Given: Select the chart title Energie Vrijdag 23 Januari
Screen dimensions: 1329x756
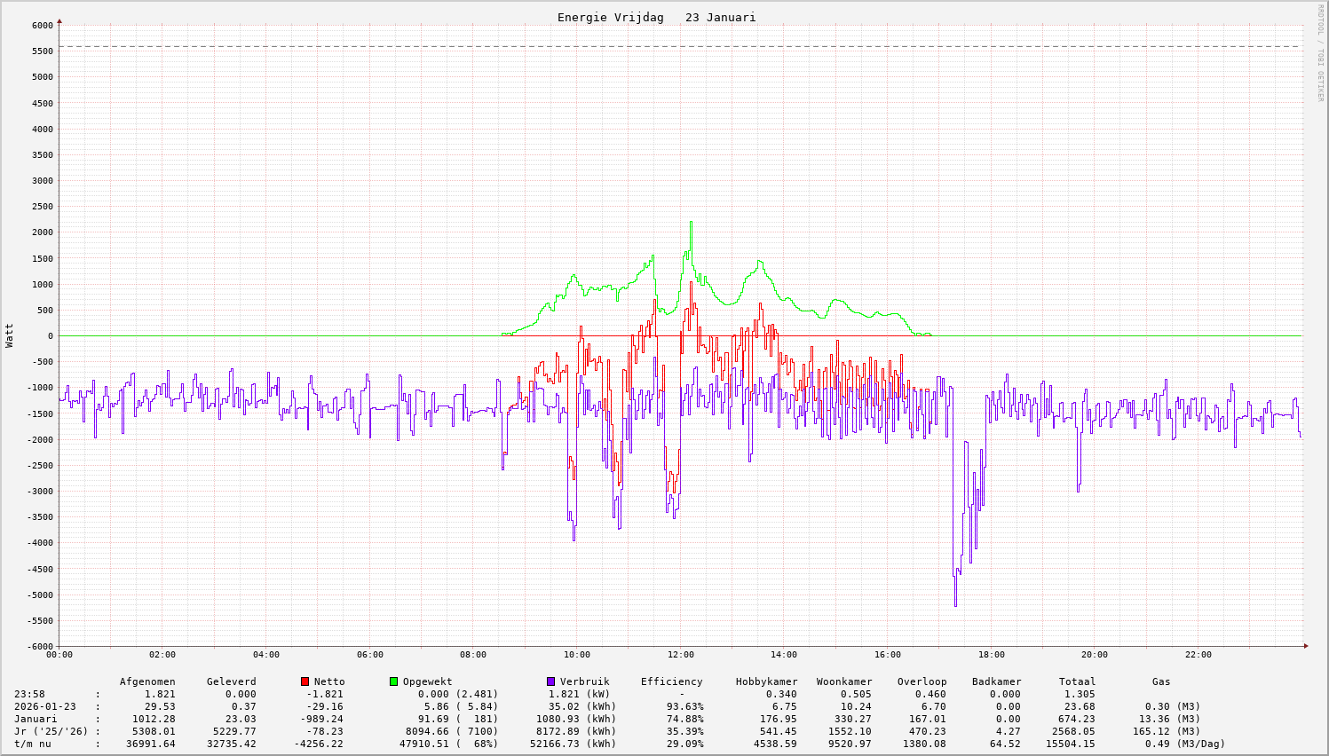Looking at the screenshot, I should [656, 18].
